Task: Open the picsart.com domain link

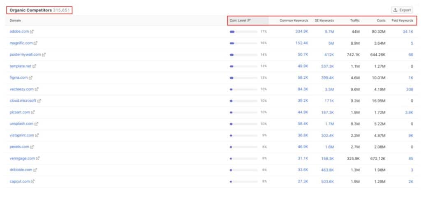Action: pyautogui.click(x=20, y=112)
